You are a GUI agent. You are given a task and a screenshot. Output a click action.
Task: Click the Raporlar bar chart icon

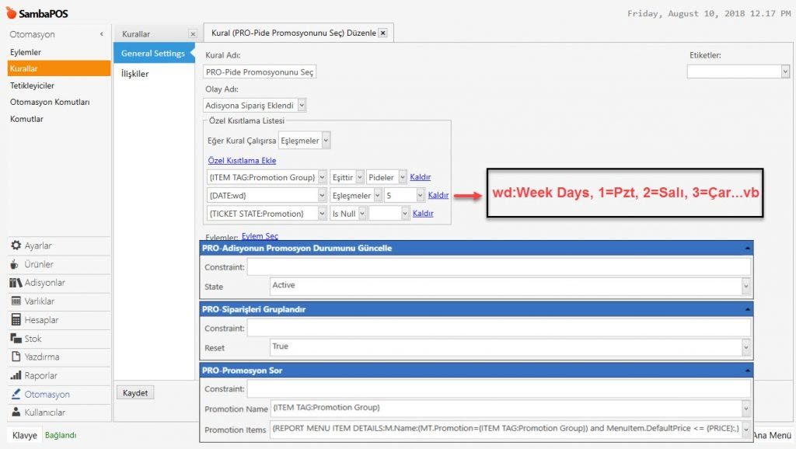(16, 375)
